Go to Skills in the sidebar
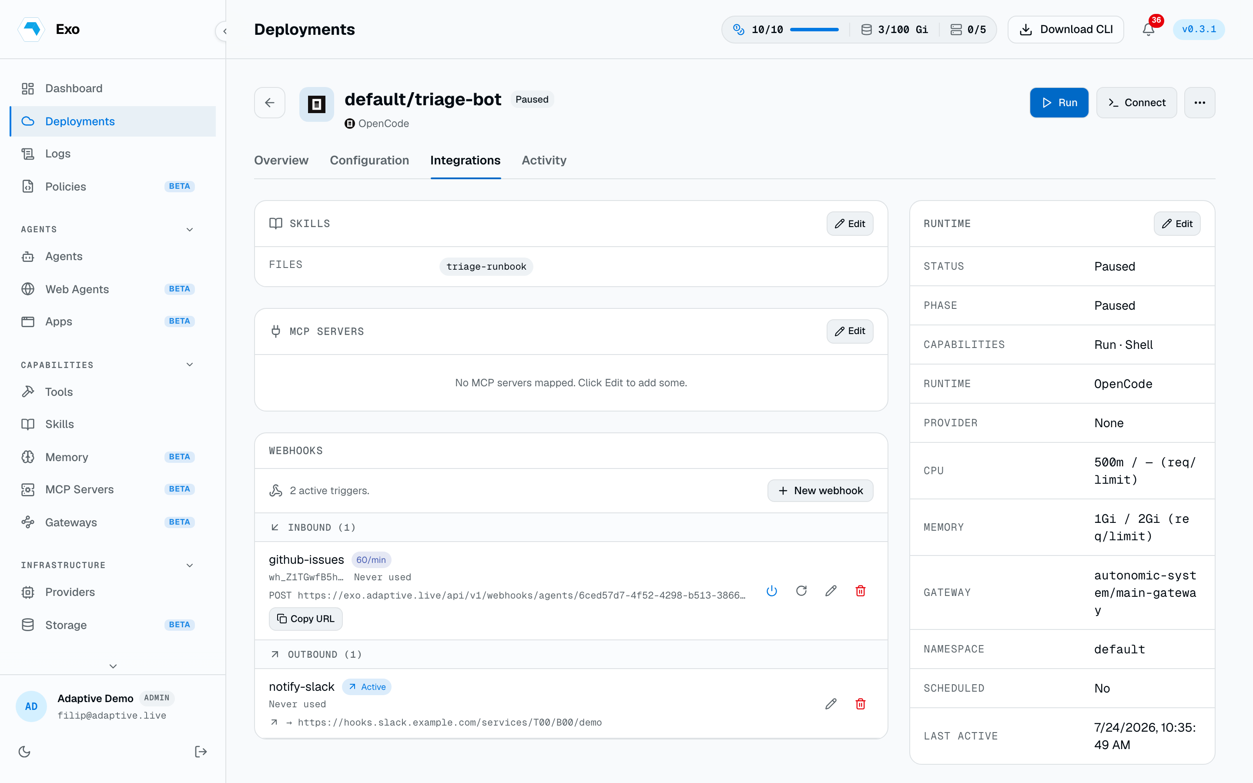 (113, 424)
